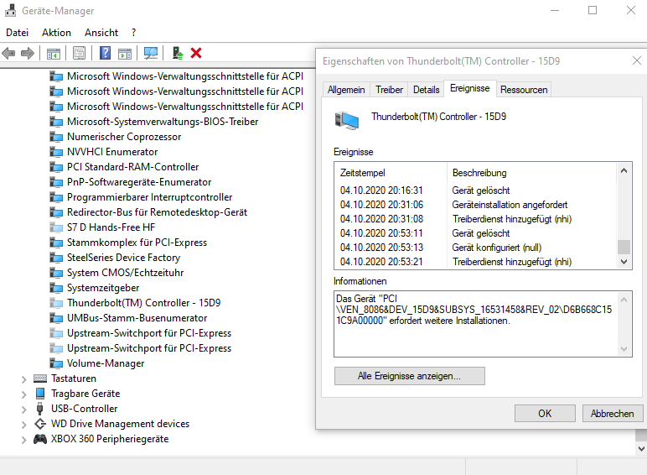Image resolution: width=647 pixels, height=475 pixels.
Task: Expand WD Drive Management devices category
Action: coord(24,424)
